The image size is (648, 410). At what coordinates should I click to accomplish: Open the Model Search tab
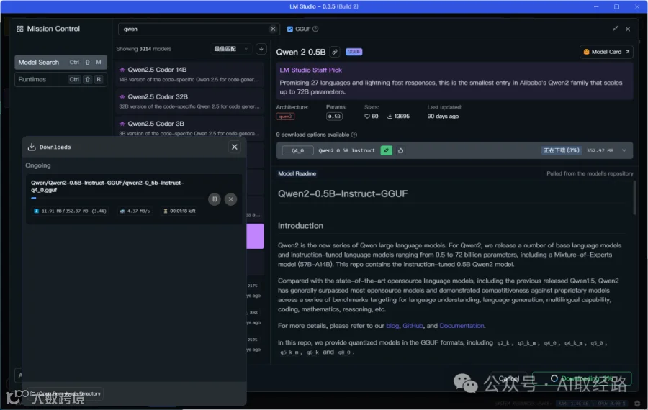(60, 63)
